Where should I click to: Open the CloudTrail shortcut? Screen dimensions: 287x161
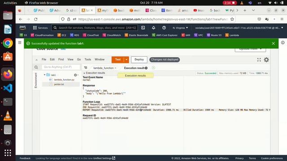[91, 35]
